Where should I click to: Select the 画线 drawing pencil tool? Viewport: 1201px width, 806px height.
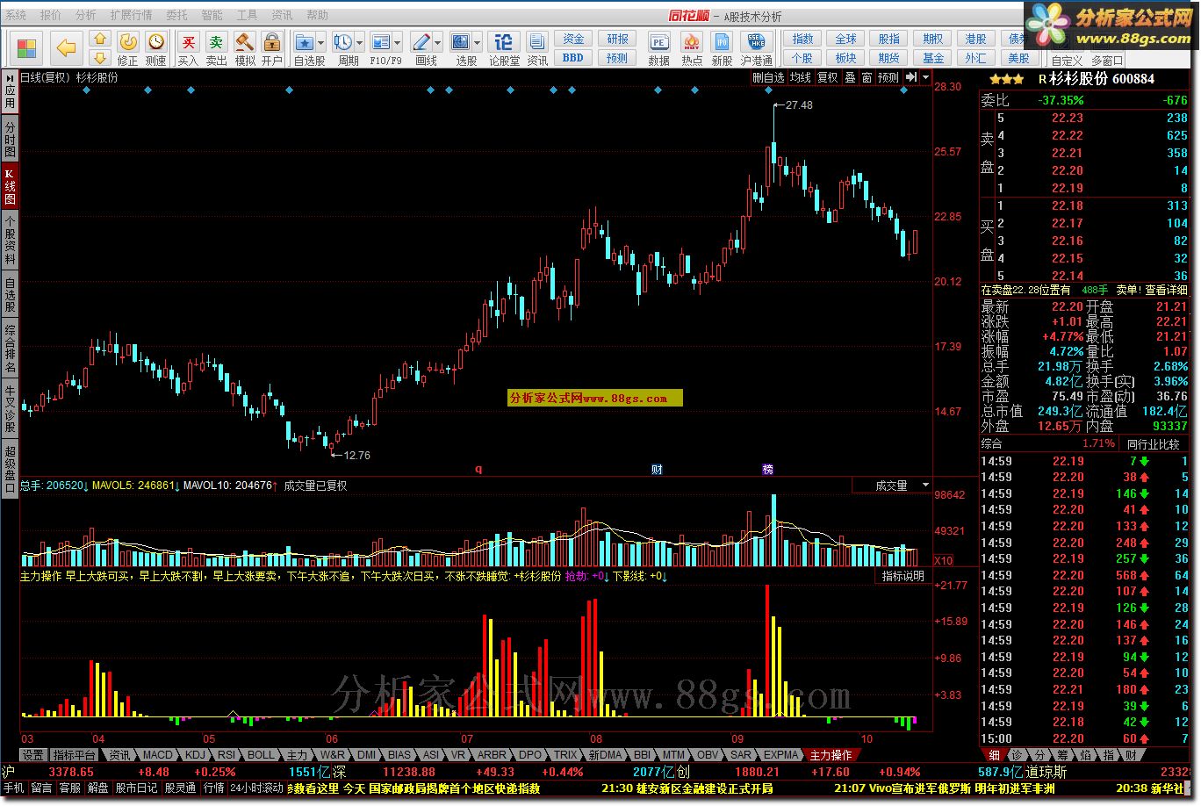(421, 42)
